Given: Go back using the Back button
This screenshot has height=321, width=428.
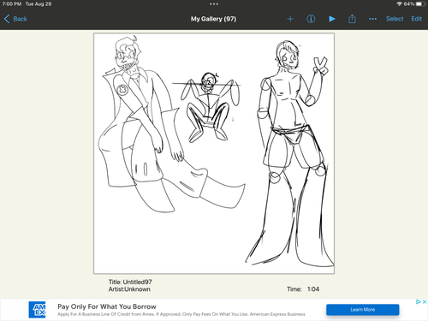Looking at the screenshot, I should (15, 19).
